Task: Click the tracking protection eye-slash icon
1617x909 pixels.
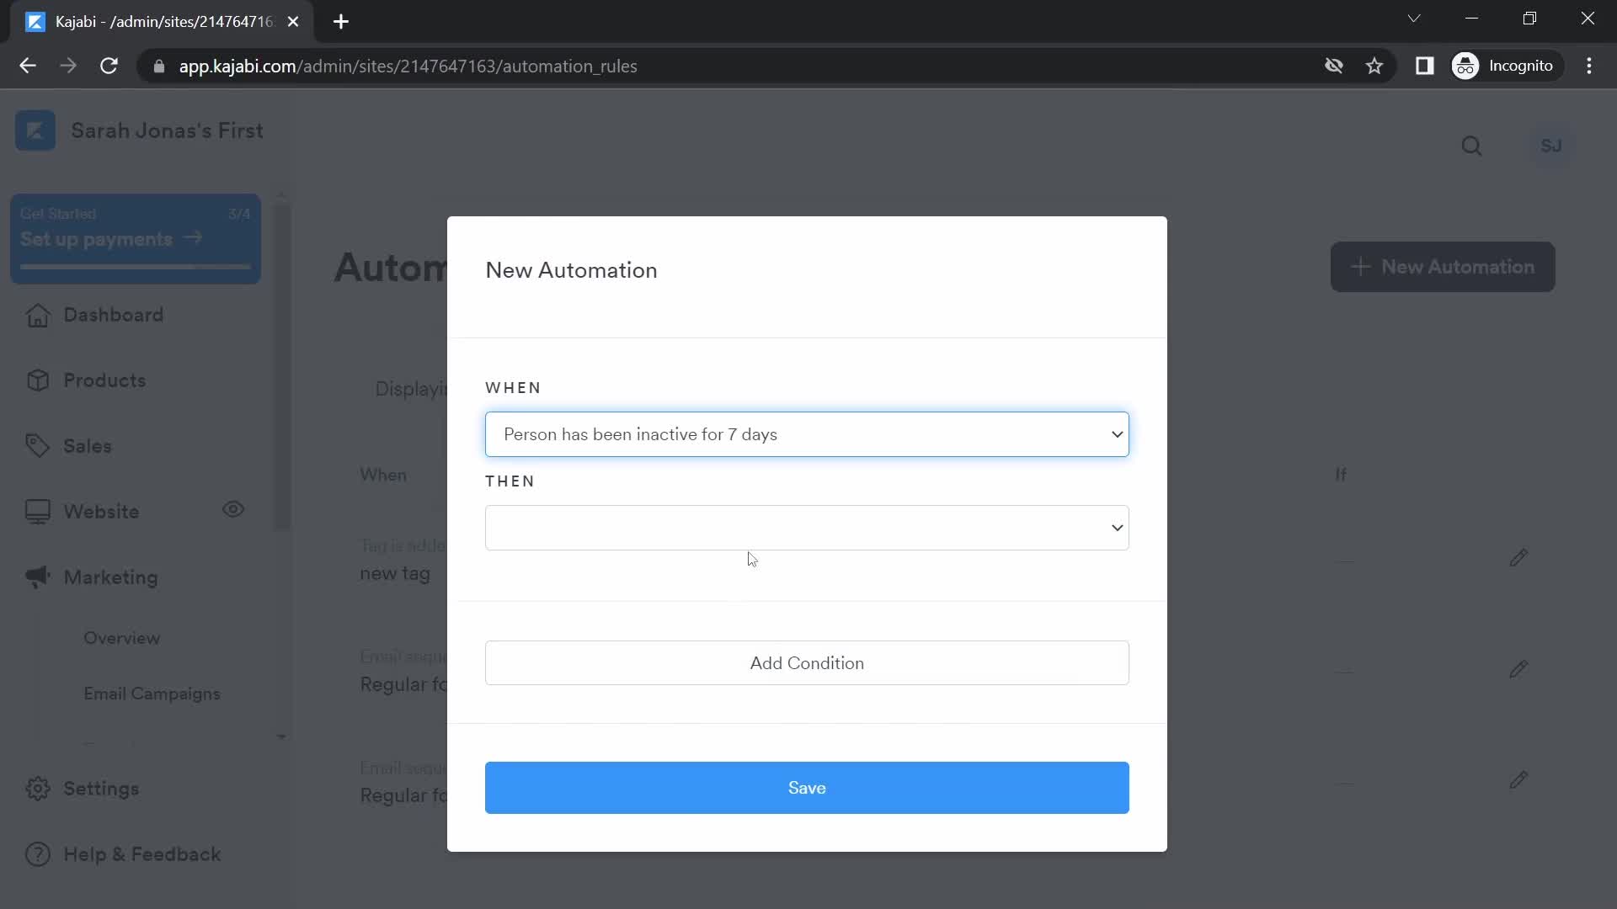Action: pyautogui.click(x=1333, y=66)
